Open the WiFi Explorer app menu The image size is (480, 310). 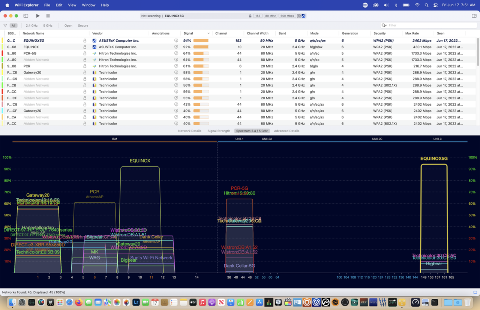27,5
